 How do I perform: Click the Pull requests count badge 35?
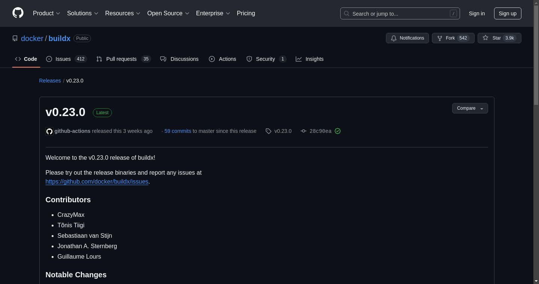point(146,59)
